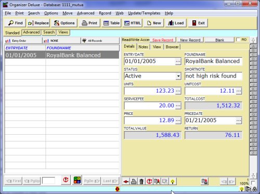Screen dimensions: 260x194
Task: Open the UNITS ellipsis button
Action: click(178, 91)
